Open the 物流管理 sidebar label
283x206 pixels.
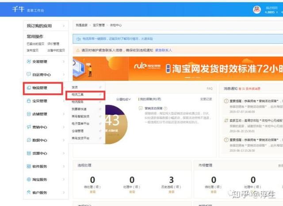(x=40, y=88)
